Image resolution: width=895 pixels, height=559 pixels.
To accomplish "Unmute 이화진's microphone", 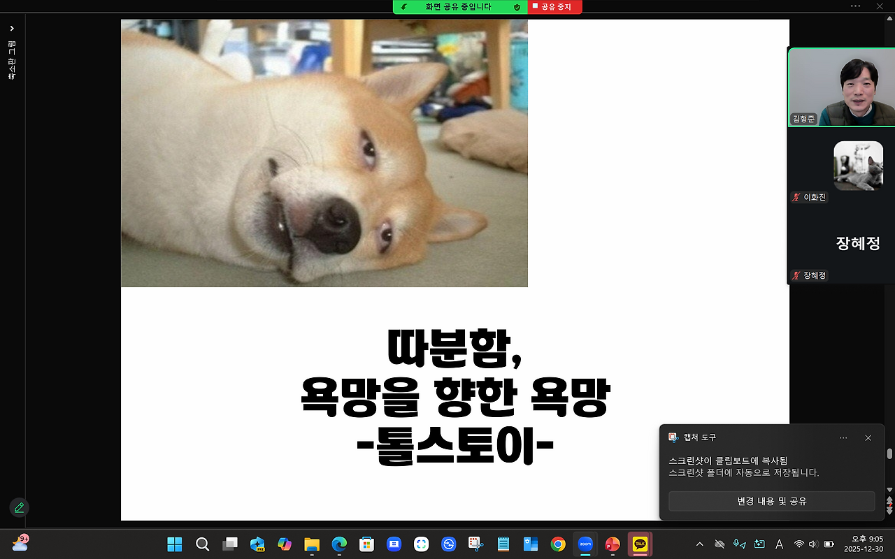I will pyautogui.click(x=796, y=197).
